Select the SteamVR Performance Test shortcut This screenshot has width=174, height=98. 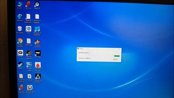28,19
